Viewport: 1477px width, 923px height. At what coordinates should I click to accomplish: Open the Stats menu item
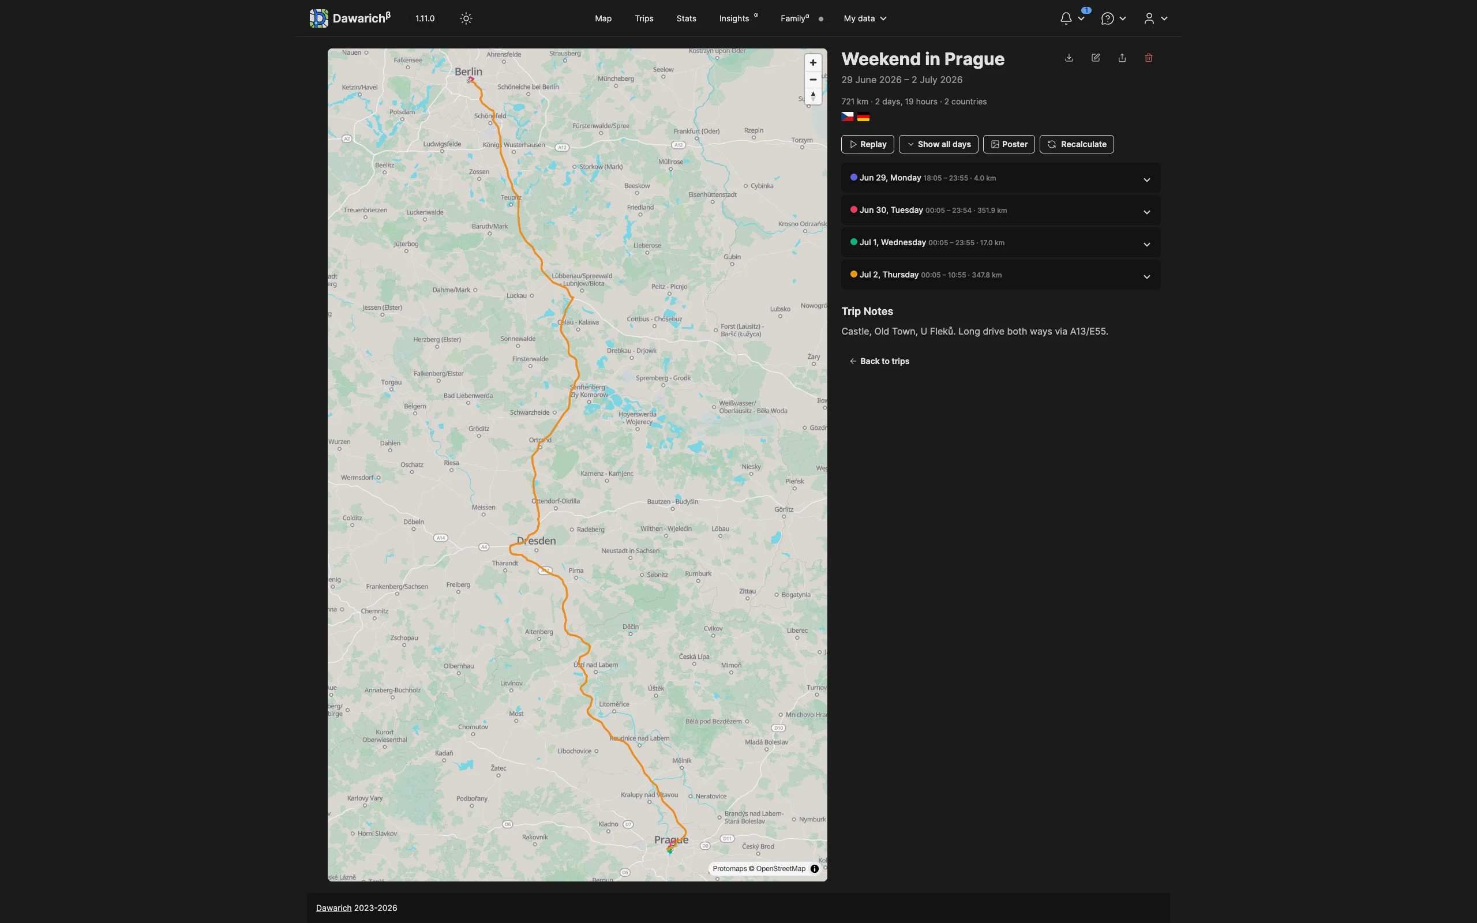point(686,18)
